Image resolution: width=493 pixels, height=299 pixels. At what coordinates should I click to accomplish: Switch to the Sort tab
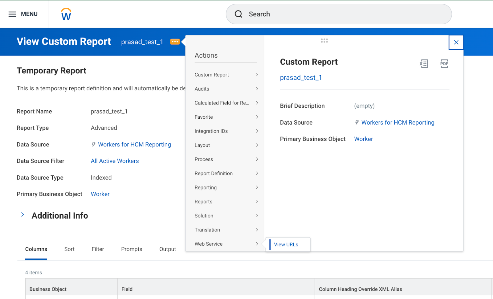tap(69, 249)
